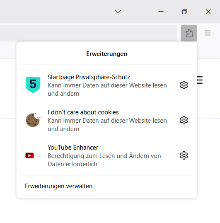Click the address bar field
The width and height of the screenshot is (220, 223).
[88, 33]
